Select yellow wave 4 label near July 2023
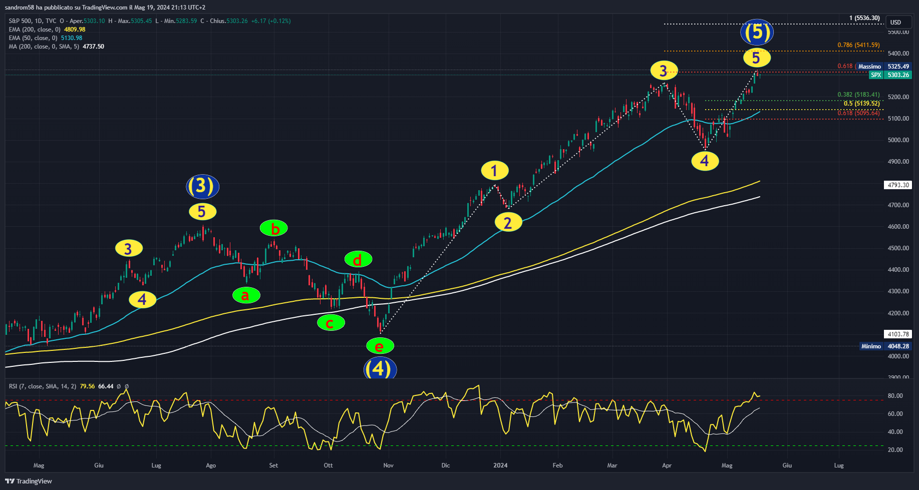 (143, 299)
